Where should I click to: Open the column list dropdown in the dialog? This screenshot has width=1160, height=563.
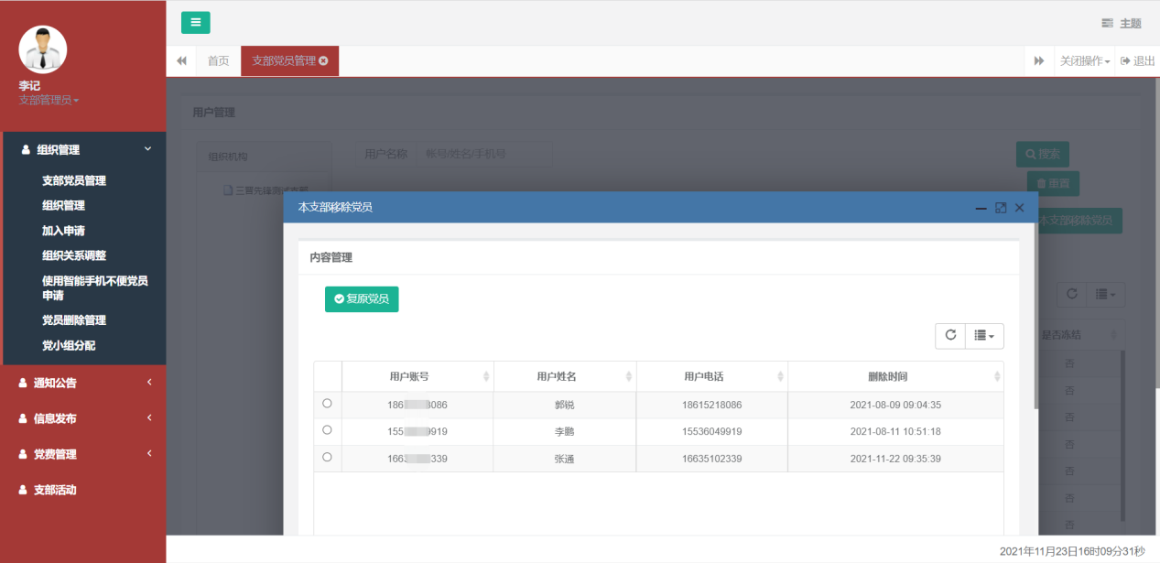coord(984,336)
